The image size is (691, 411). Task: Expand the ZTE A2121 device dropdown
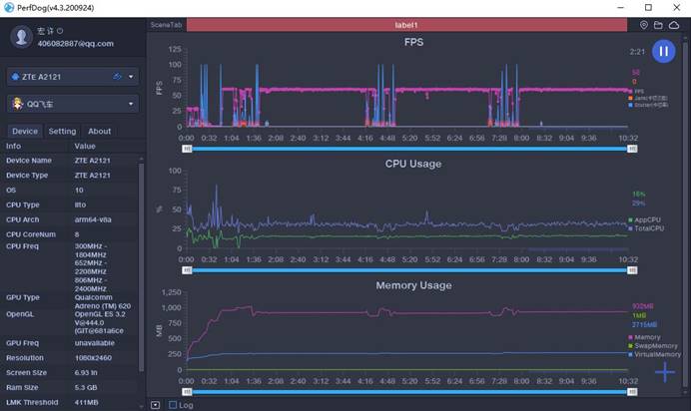click(131, 77)
